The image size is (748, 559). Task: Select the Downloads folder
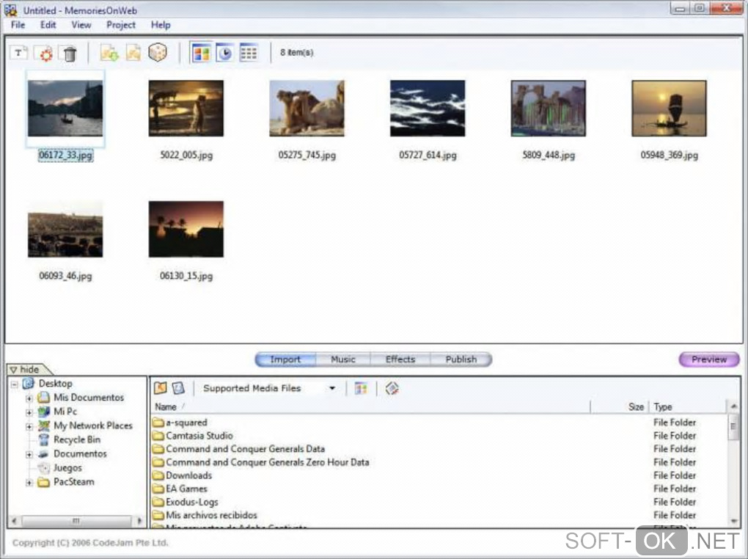coord(188,475)
